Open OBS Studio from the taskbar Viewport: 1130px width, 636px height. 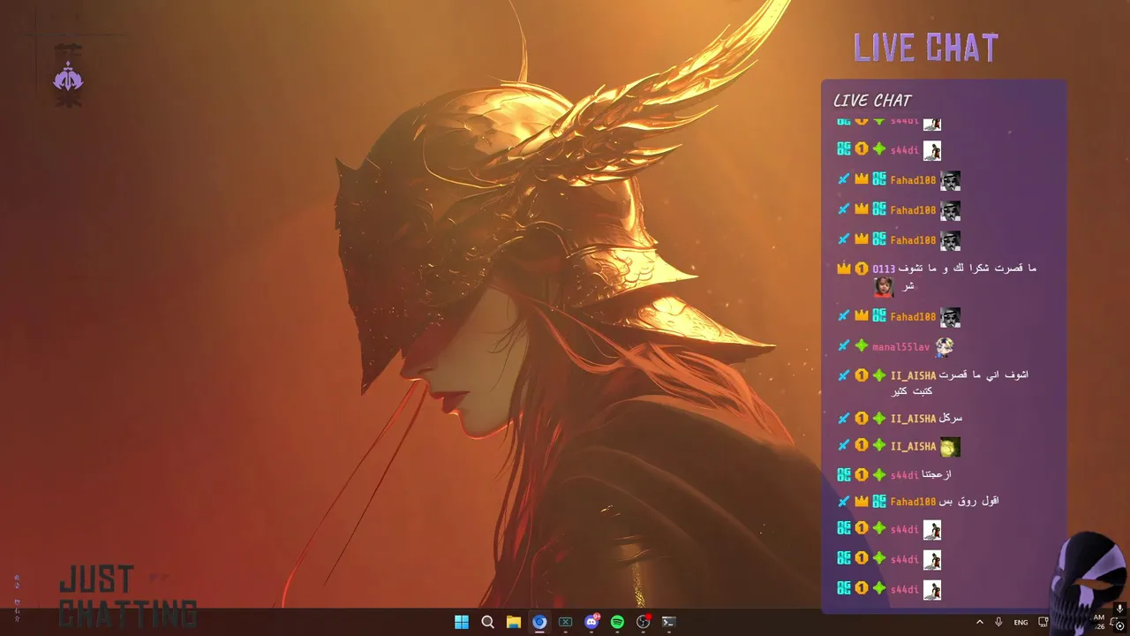click(x=644, y=622)
